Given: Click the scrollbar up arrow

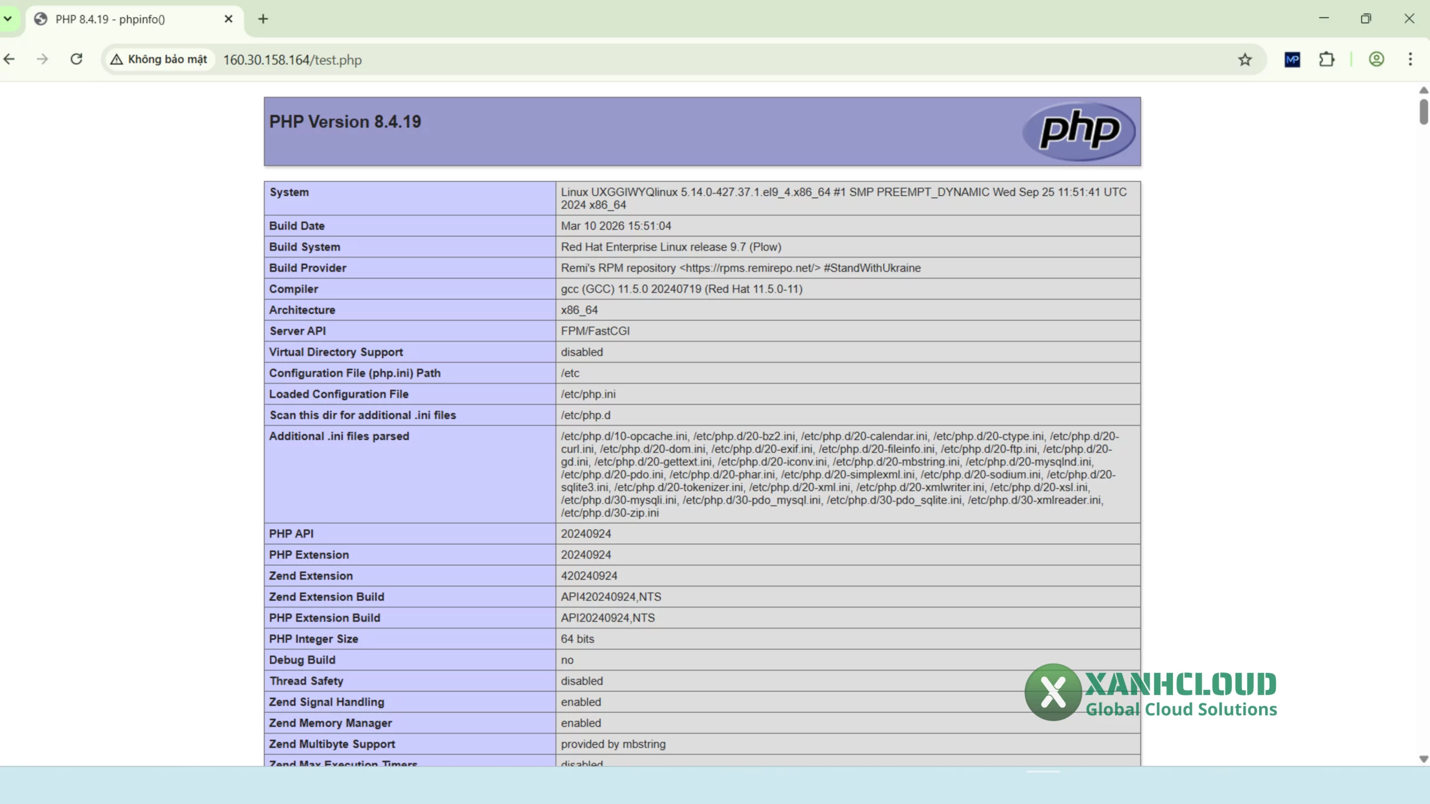Looking at the screenshot, I should click(1423, 90).
